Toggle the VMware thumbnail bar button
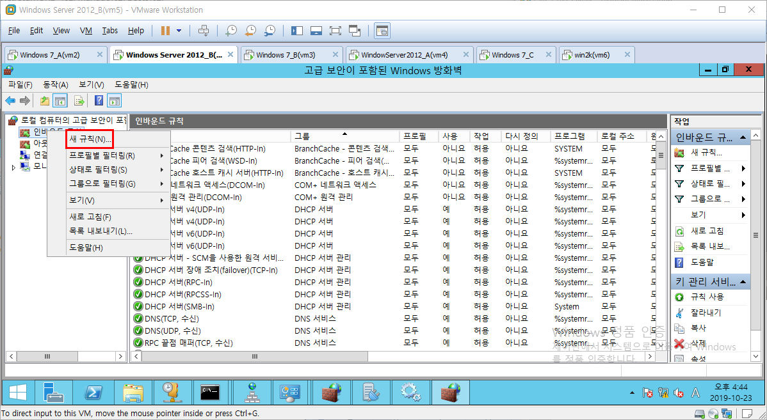 click(316, 30)
